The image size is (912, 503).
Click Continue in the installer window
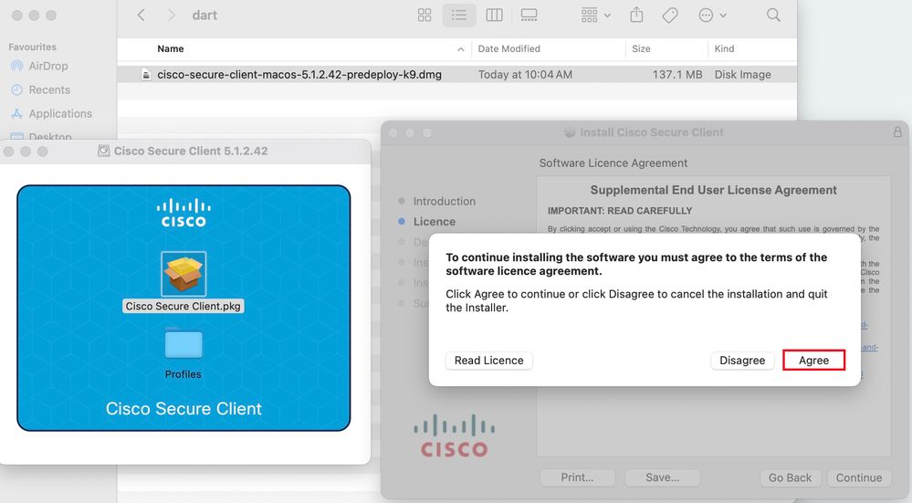[858, 477]
